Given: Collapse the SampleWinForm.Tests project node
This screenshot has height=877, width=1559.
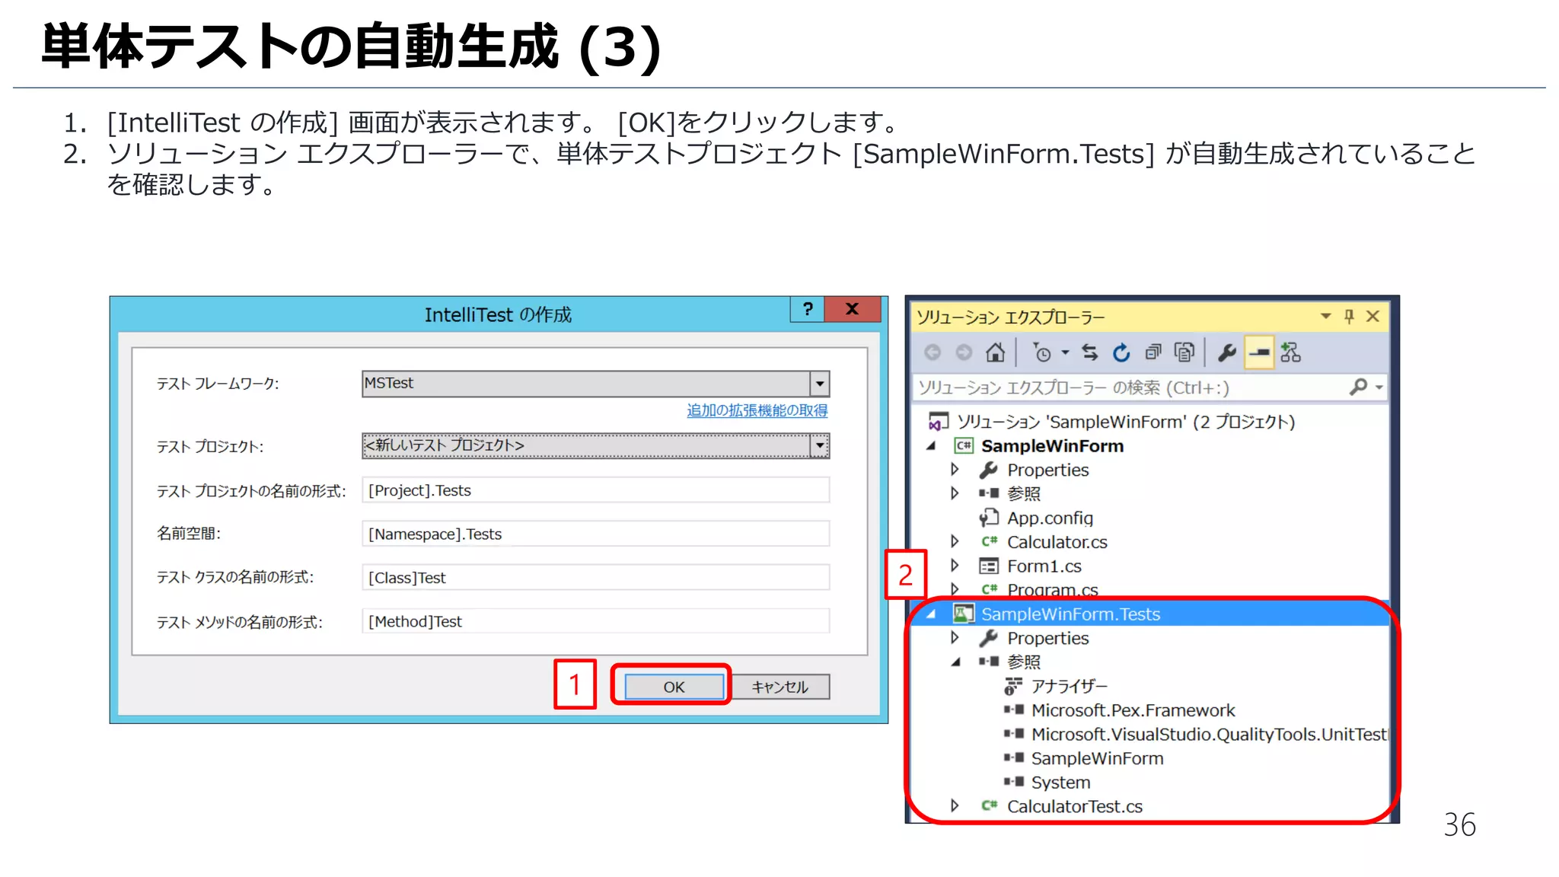Looking at the screenshot, I should 931,614.
